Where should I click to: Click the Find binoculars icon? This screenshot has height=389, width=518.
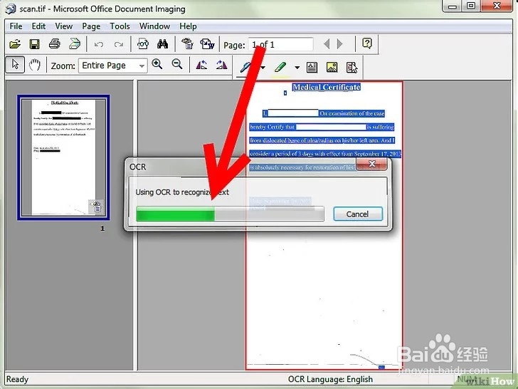[x=162, y=43]
